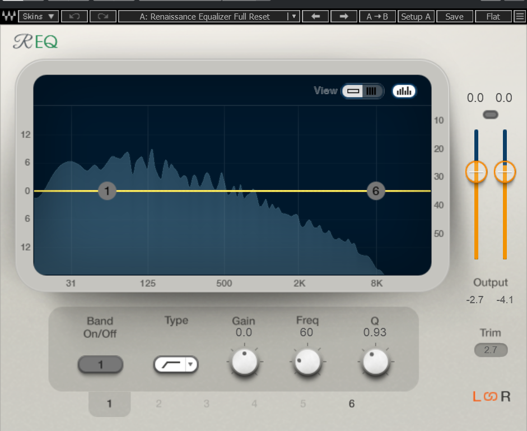The width and height of the screenshot is (527, 431).
Task: Go to next preset arrow
Action: [344, 16]
